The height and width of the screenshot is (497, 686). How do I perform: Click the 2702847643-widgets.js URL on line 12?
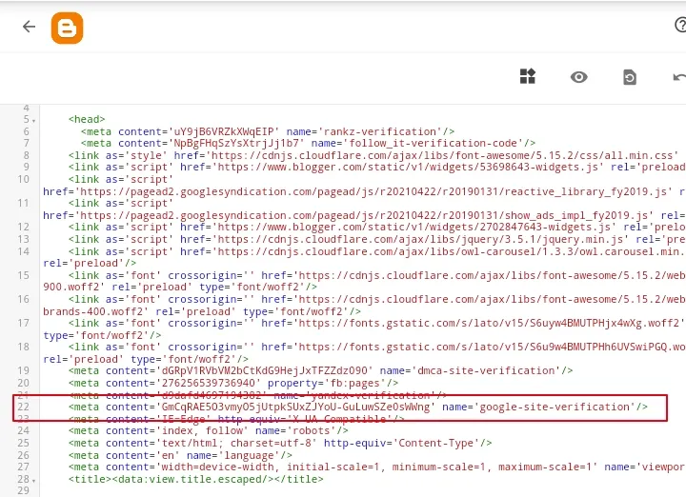point(414,228)
